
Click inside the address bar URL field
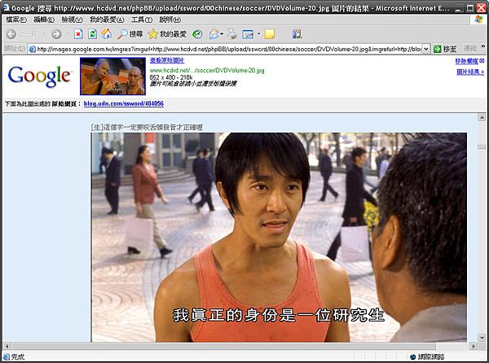pyautogui.click(x=229, y=49)
